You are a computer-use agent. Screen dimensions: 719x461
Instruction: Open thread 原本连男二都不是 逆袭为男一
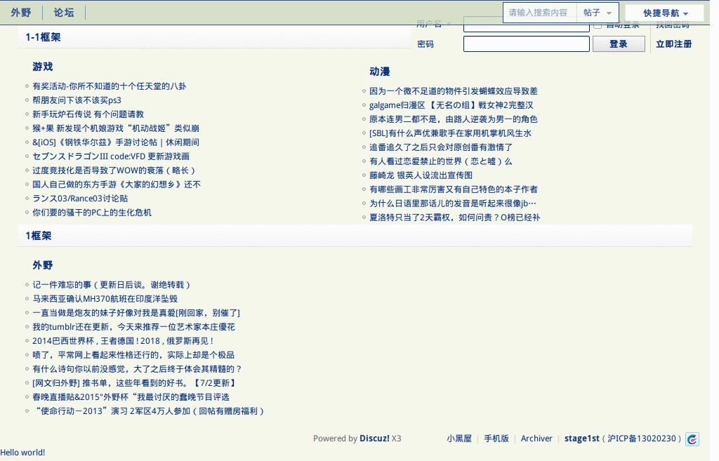pos(454,119)
